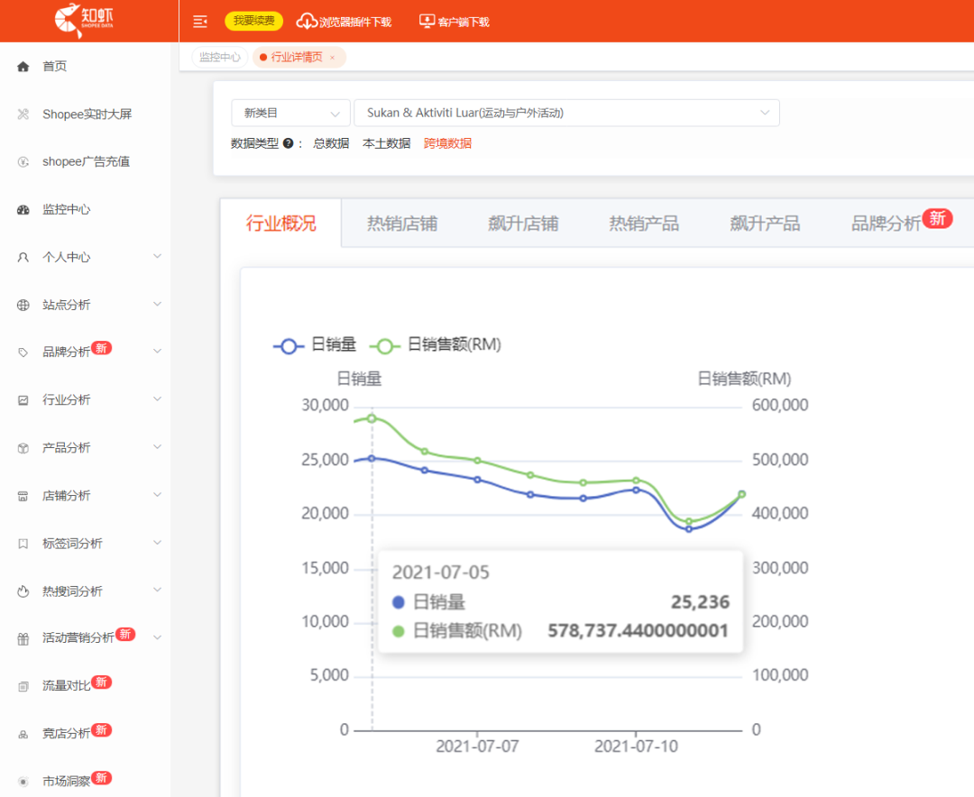Expand the 个人中心 sidebar section
The height and width of the screenshot is (797, 974).
click(58, 256)
